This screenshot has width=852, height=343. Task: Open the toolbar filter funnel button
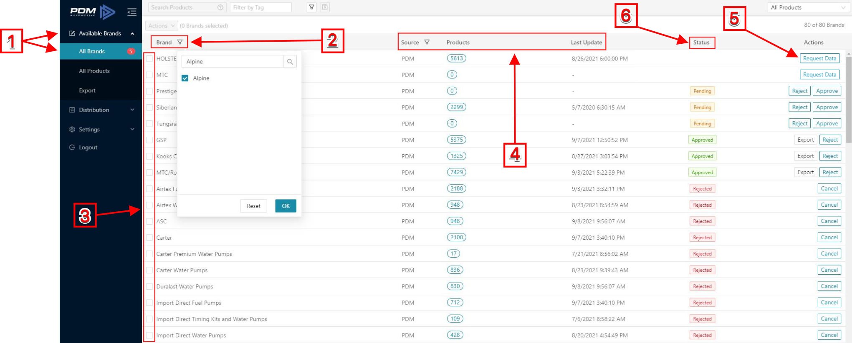(311, 7)
